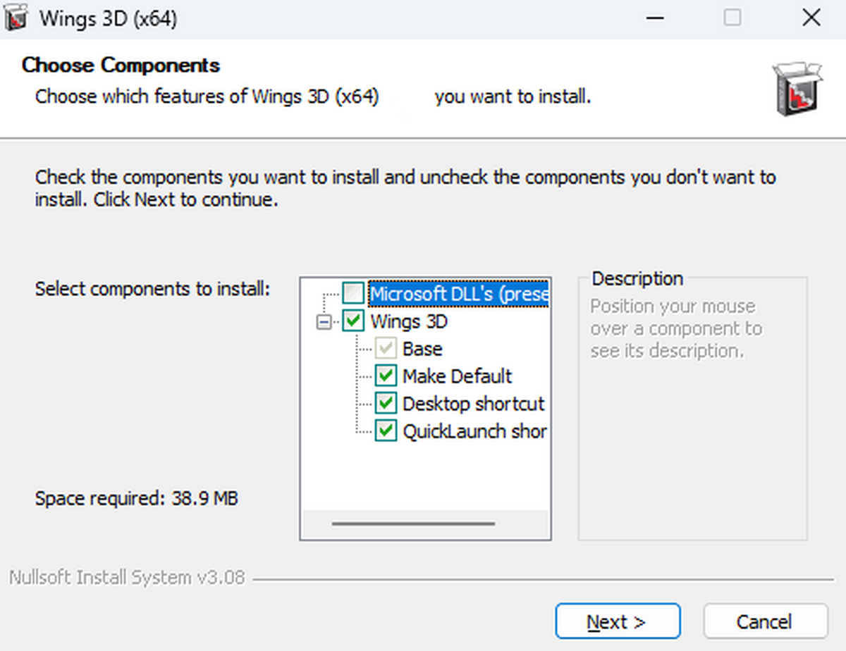Image resolution: width=846 pixels, height=651 pixels.
Task: Select the Make Default component label
Action: click(x=457, y=376)
